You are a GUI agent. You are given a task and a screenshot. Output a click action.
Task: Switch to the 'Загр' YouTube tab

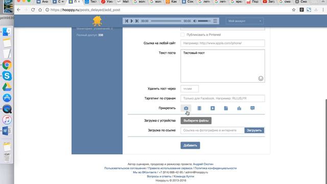[268, 2]
